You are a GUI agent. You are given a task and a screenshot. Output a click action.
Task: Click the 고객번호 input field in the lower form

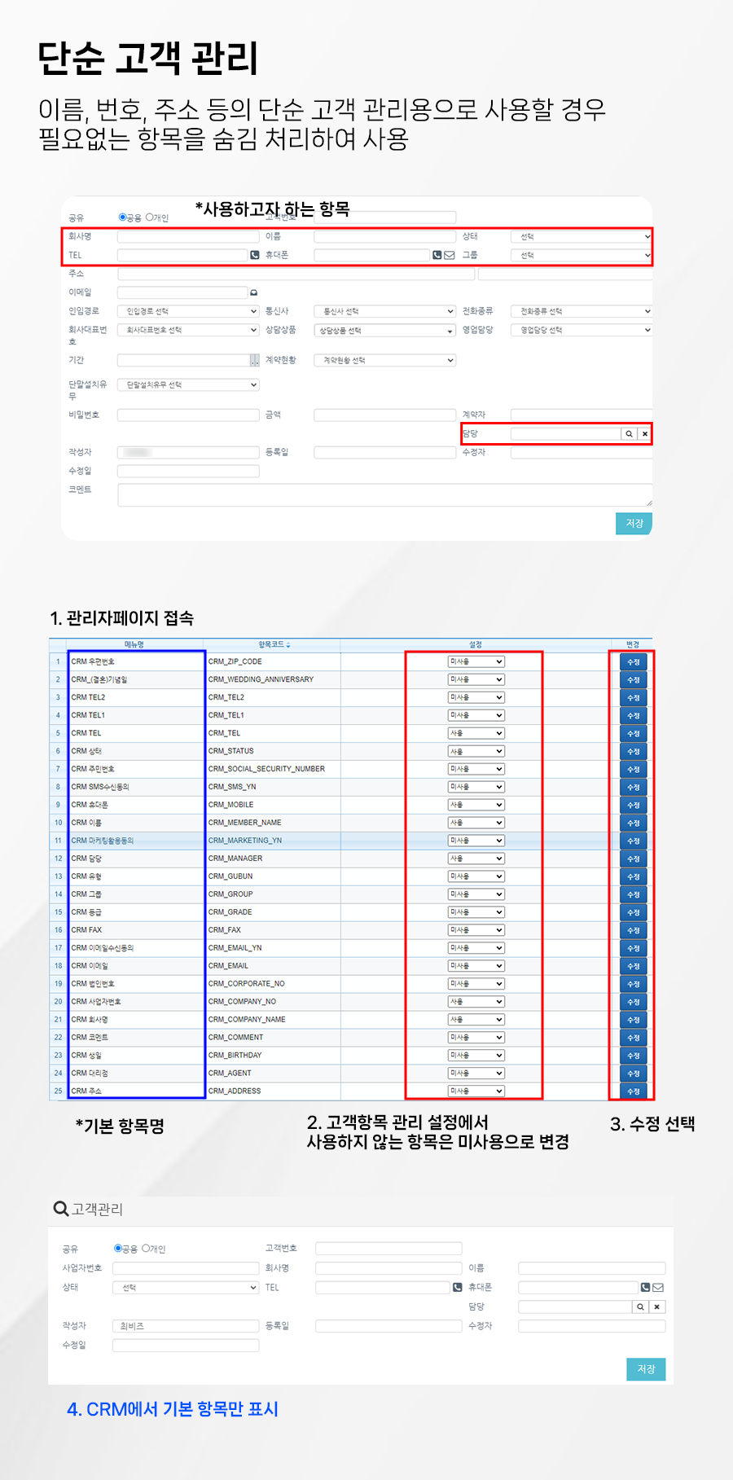pyautogui.click(x=388, y=1249)
